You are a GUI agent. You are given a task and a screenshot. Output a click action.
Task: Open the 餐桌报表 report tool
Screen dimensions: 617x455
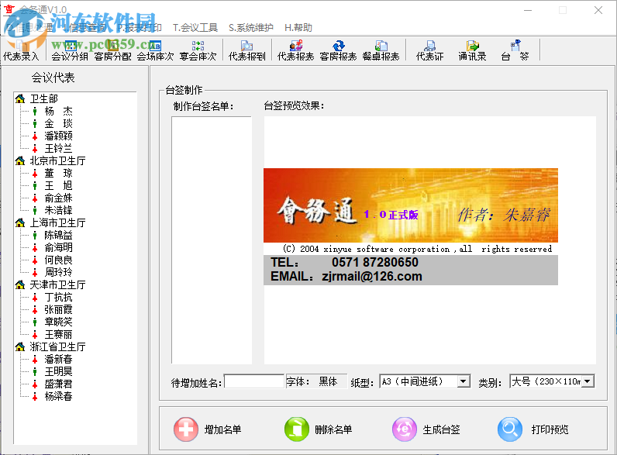[381, 50]
